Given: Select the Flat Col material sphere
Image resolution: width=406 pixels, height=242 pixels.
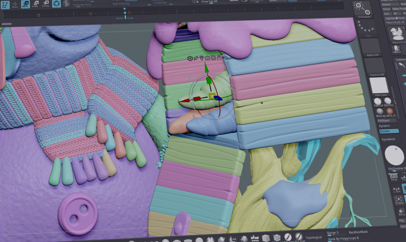Looking at the screenshot, I should point(378,102).
